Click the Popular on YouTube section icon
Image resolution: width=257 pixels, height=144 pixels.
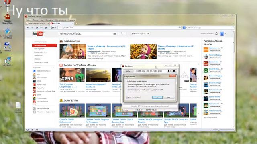click(61, 65)
